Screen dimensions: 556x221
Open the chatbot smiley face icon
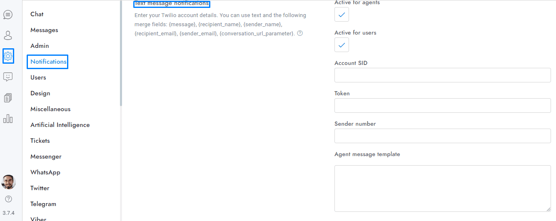tap(8, 77)
